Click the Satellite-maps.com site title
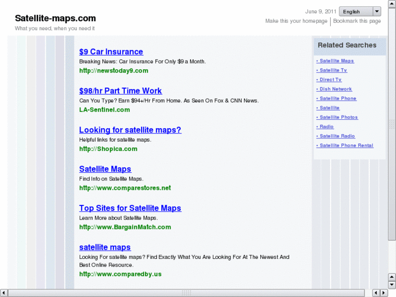Image resolution: width=396 pixels, height=297 pixels. 56,18
